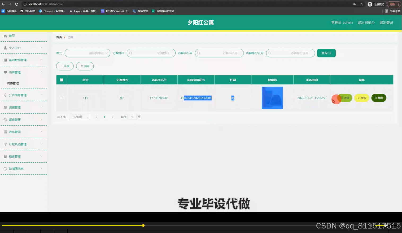The height and width of the screenshot is (233, 402).
Task: Open the Layui bookmark
Action: [x=84, y=11]
